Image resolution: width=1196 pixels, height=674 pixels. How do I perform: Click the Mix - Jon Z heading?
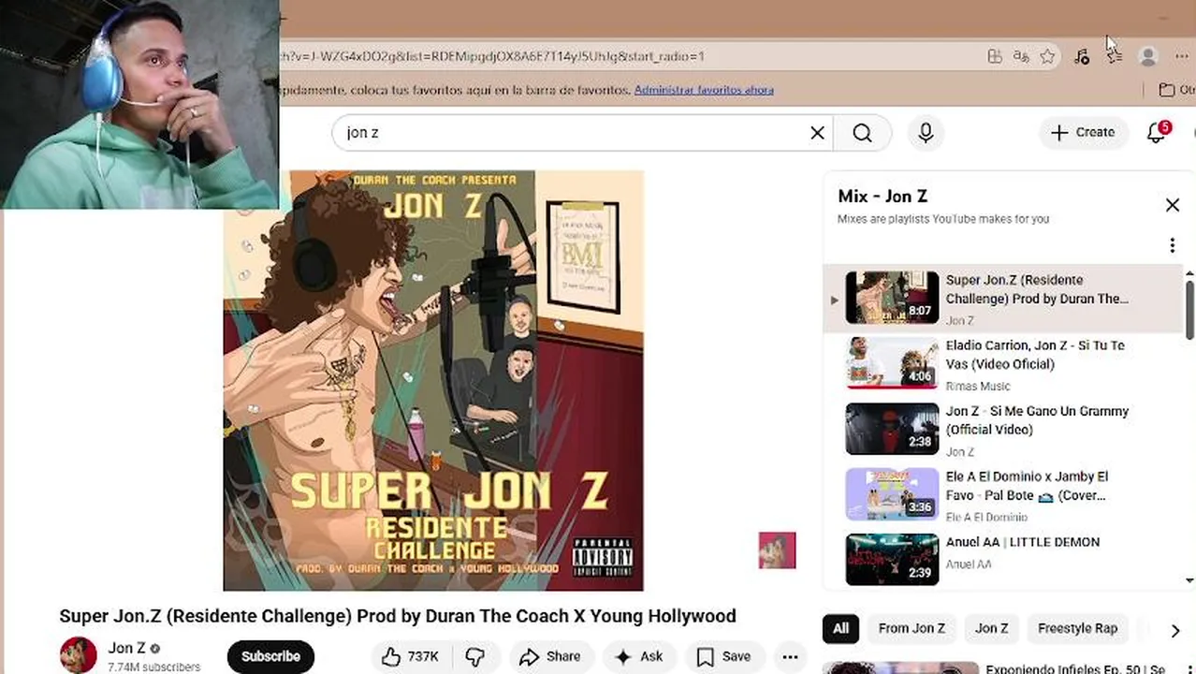pyautogui.click(x=882, y=196)
